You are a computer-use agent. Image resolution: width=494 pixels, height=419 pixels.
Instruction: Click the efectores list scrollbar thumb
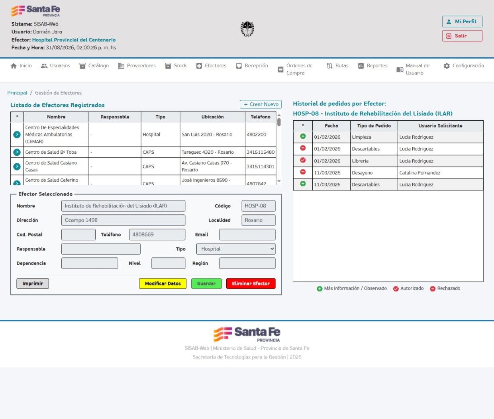pos(279,122)
